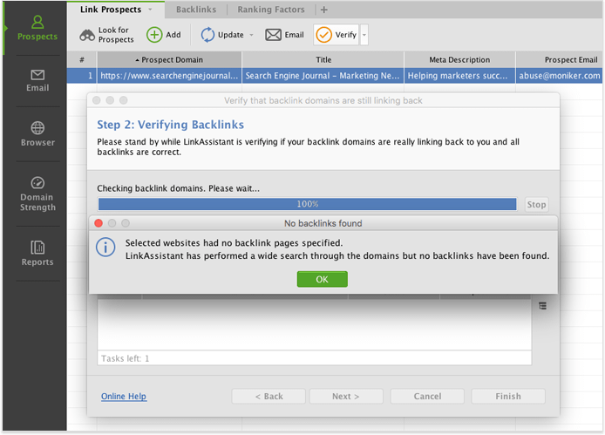The image size is (605, 435).
Task: Open the Prospects sidebar section
Action: (x=37, y=28)
